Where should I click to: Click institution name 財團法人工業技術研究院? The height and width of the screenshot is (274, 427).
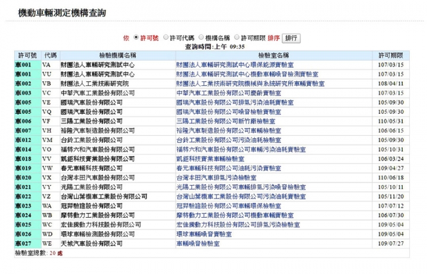pyautogui.click(x=94, y=84)
